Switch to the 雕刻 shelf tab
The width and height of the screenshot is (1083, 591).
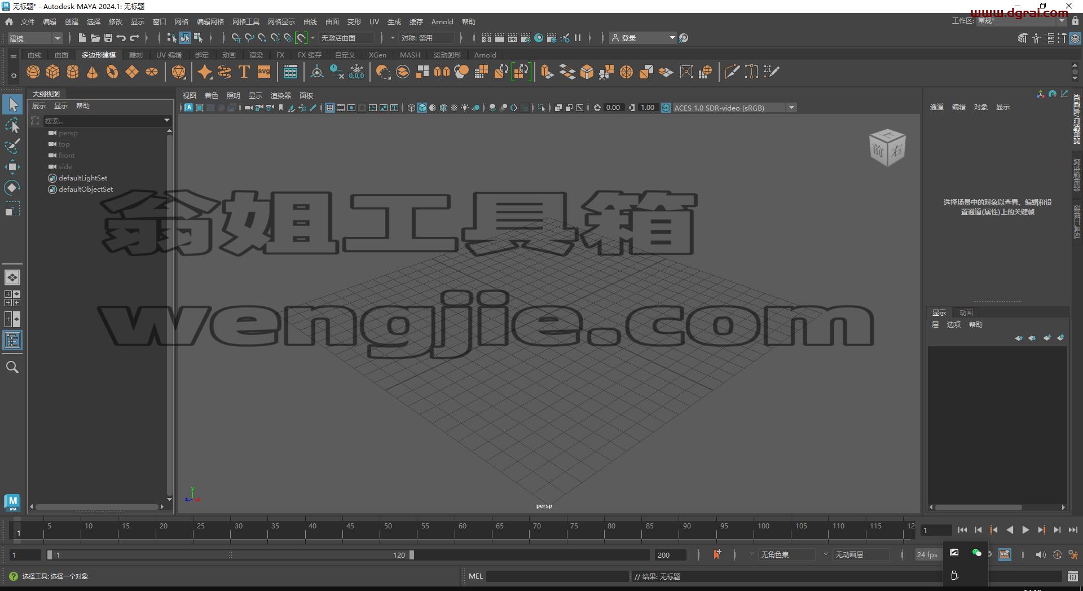pos(136,55)
